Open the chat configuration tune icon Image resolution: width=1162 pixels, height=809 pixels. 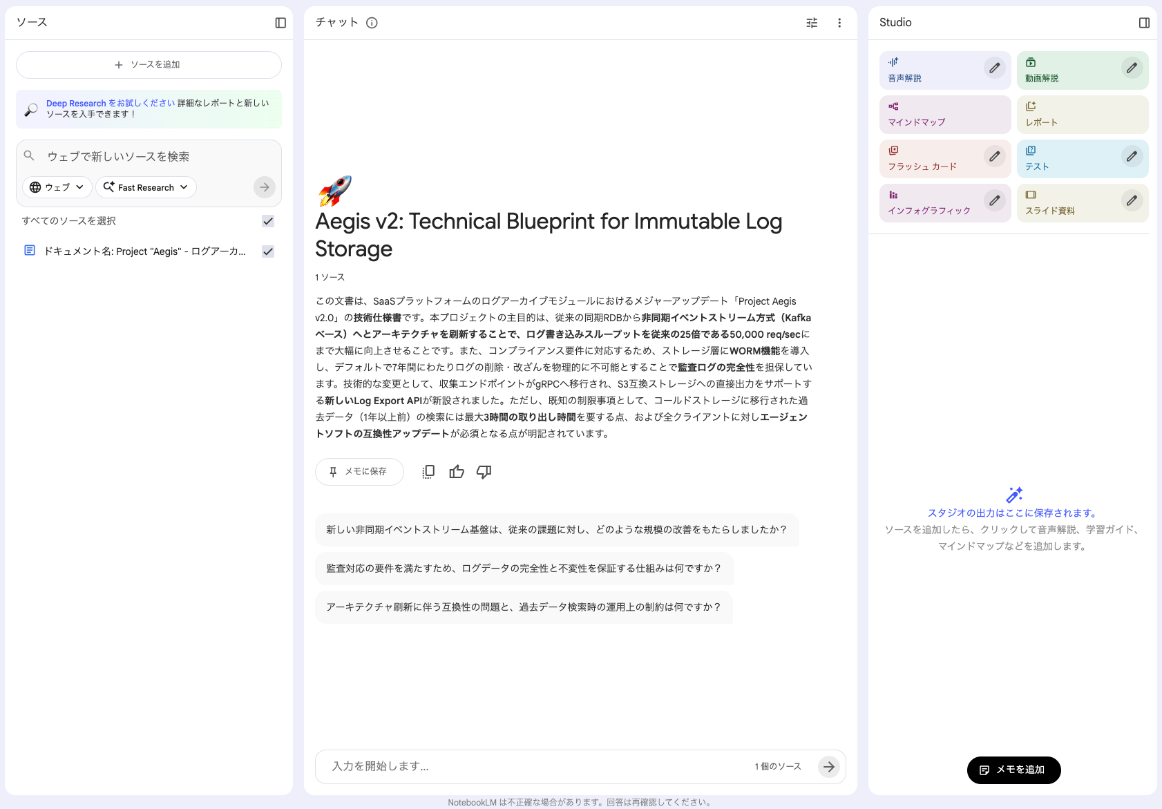pos(812,23)
